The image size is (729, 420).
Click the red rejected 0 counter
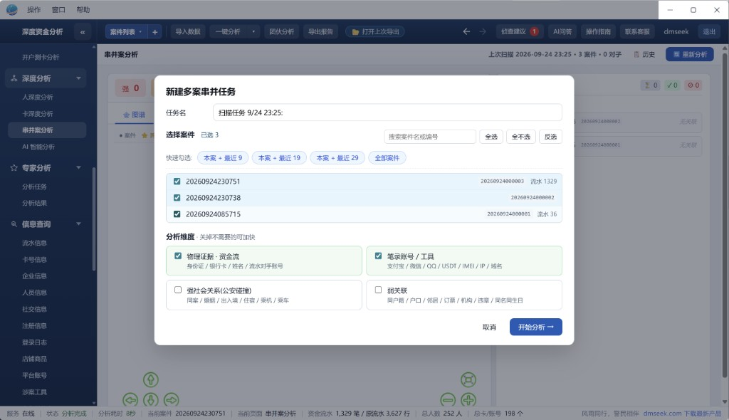(x=693, y=85)
